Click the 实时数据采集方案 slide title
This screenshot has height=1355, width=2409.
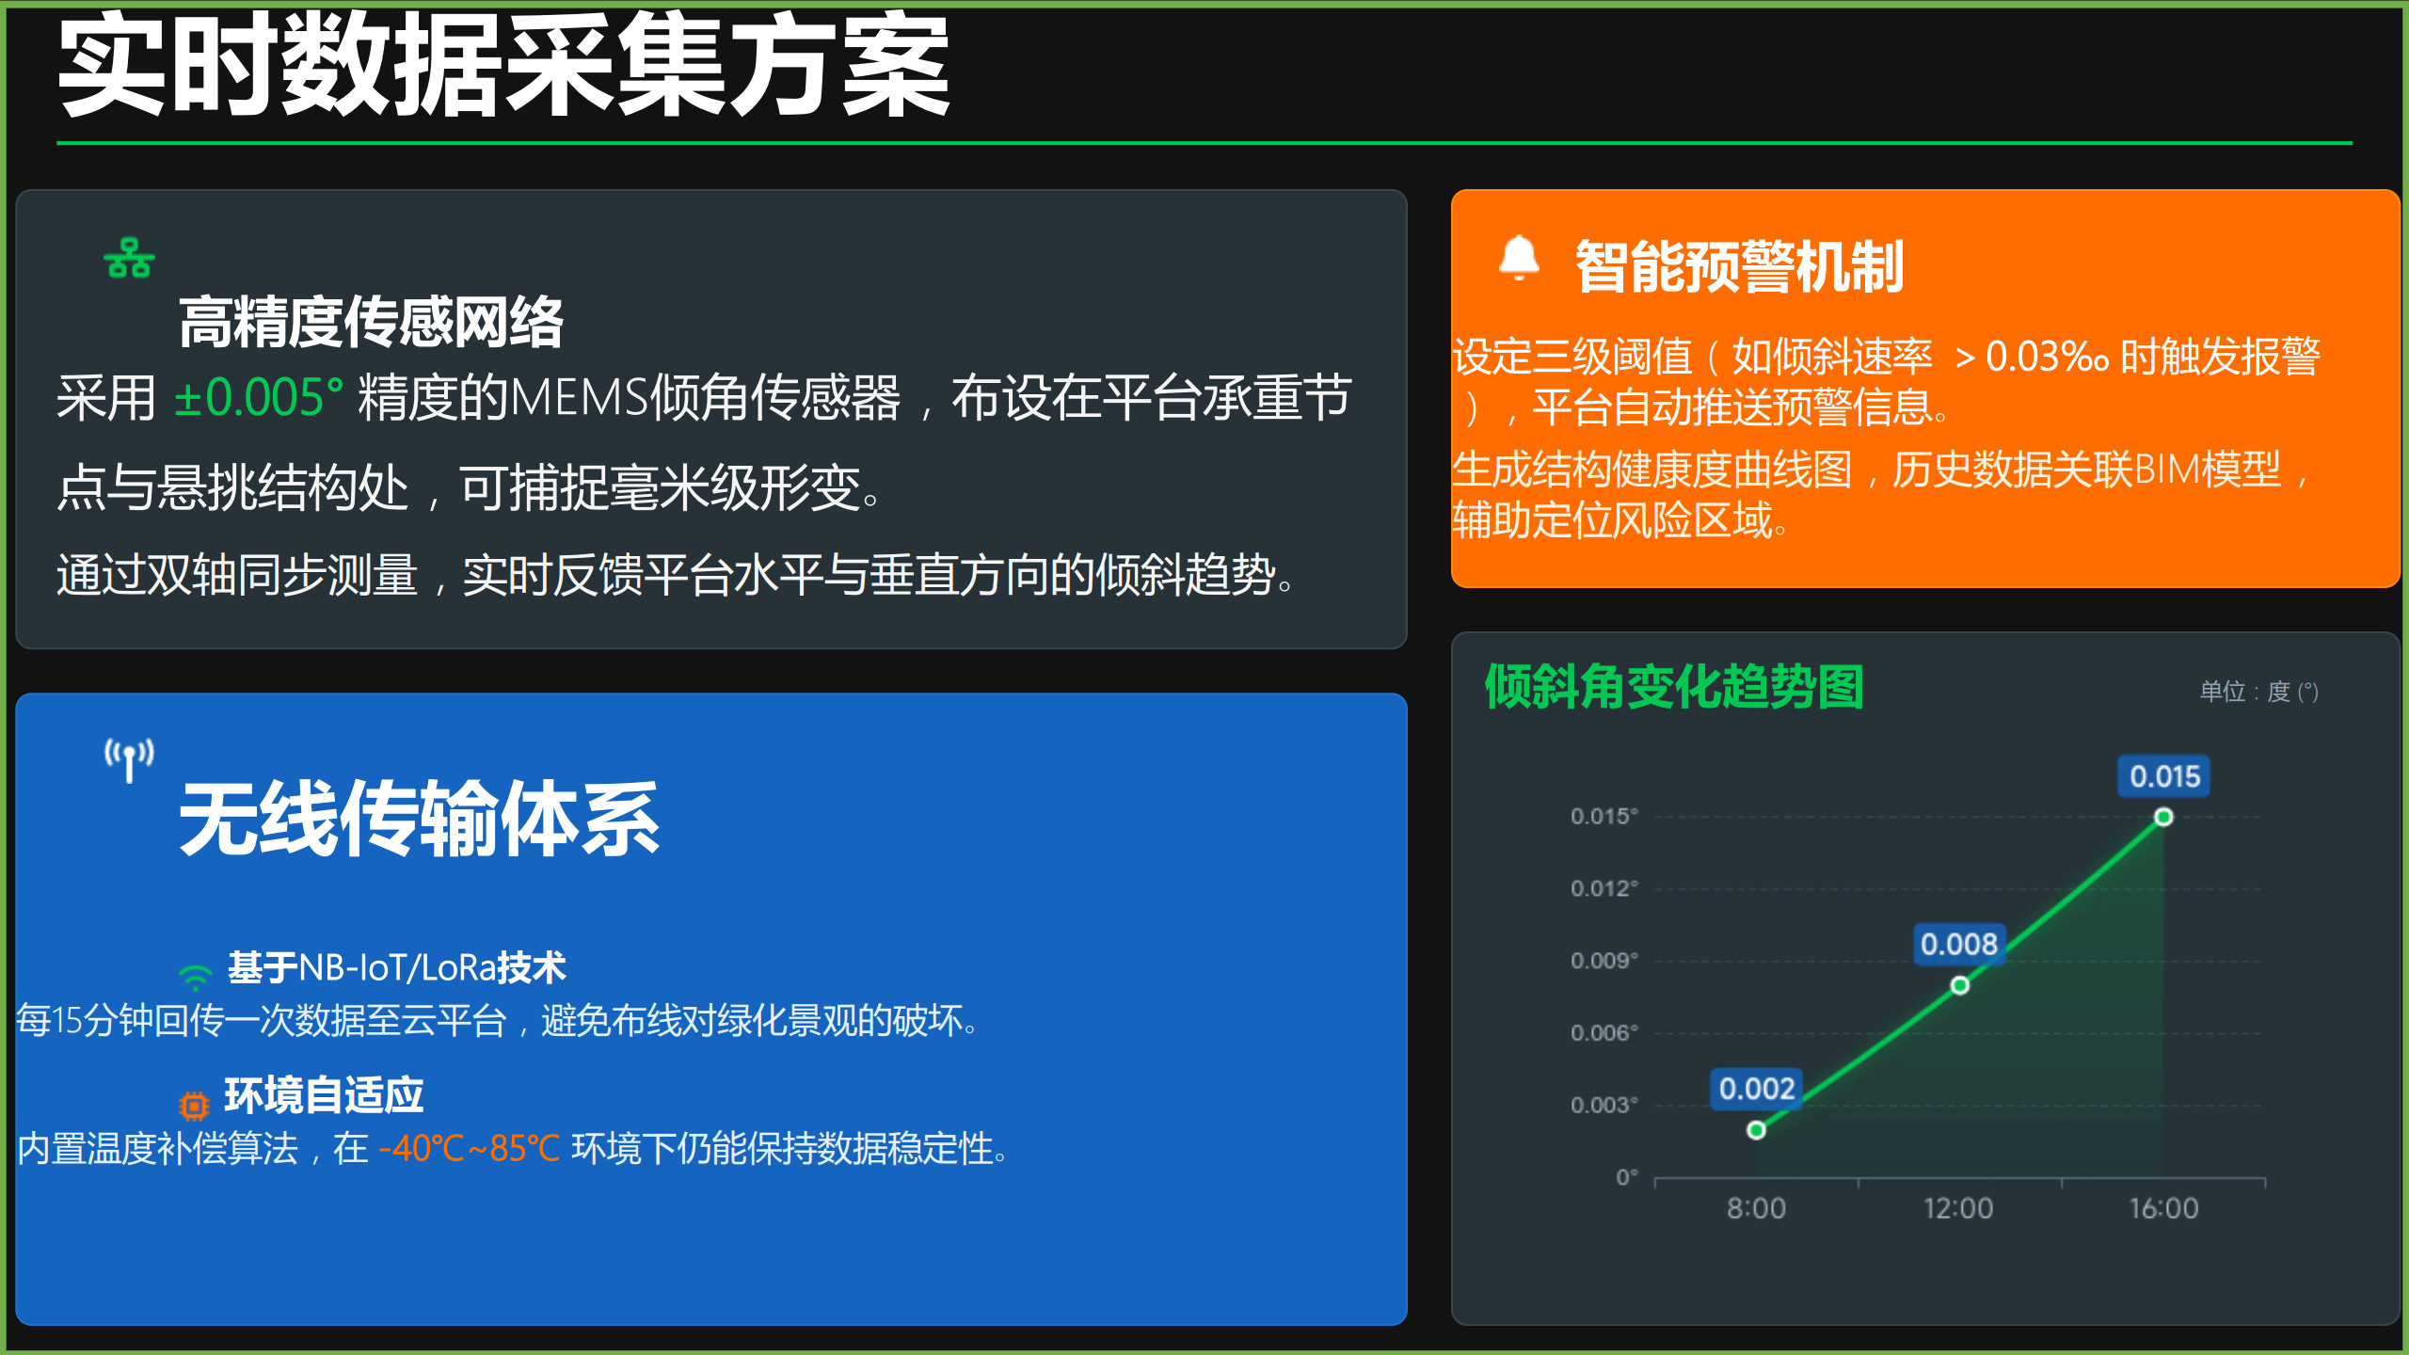(x=504, y=68)
